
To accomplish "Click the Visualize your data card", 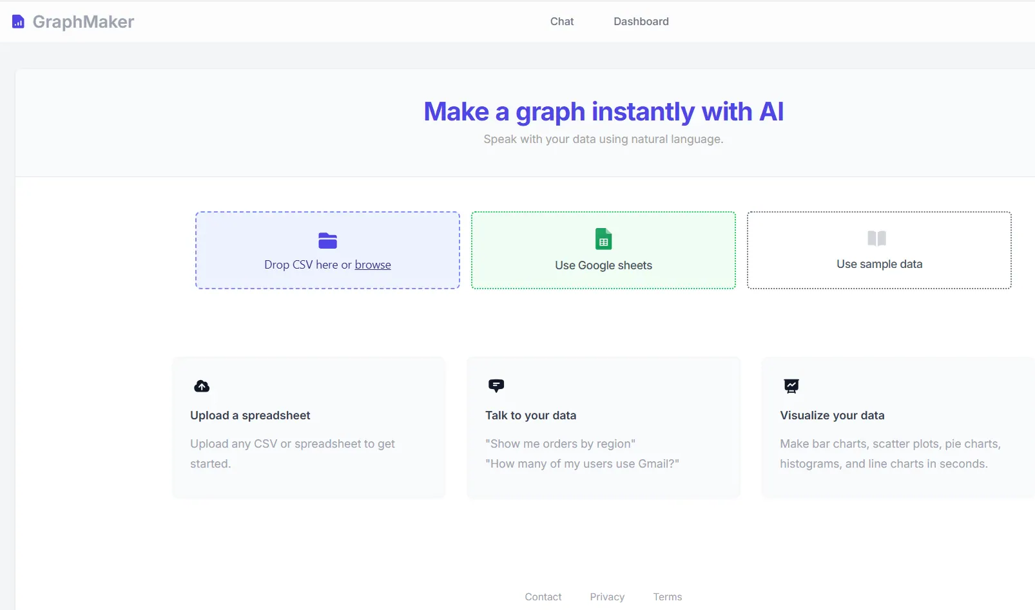I will pyautogui.click(x=896, y=428).
